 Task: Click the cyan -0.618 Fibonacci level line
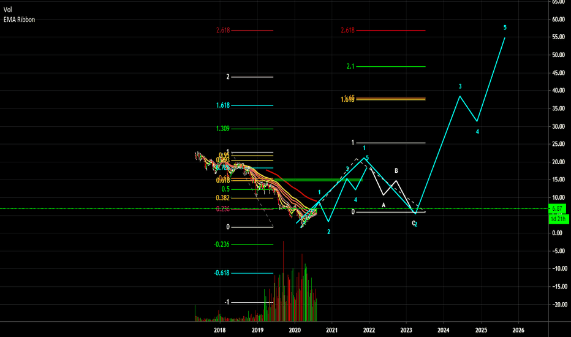coord(252,273)
